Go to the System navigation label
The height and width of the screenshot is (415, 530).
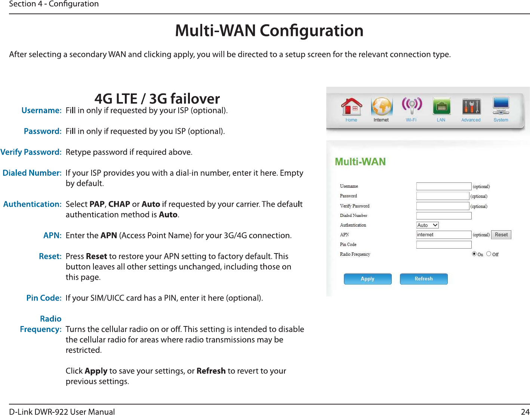pyautogui.click(x=501, y=120)
